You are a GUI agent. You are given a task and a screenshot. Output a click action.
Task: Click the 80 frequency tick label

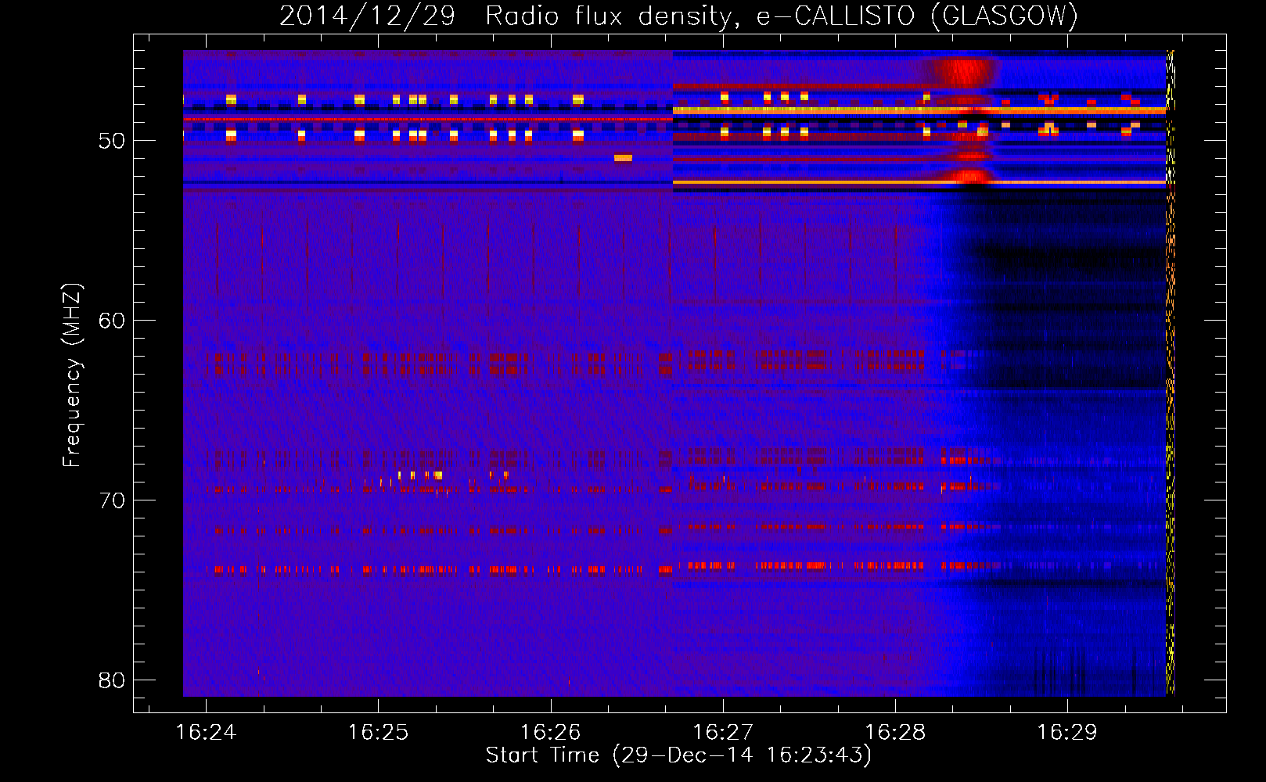click(x=112, y=680)
